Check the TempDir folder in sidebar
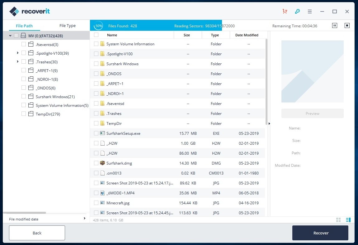The width and height of the screenshot is (358, 245). point(23,114)
